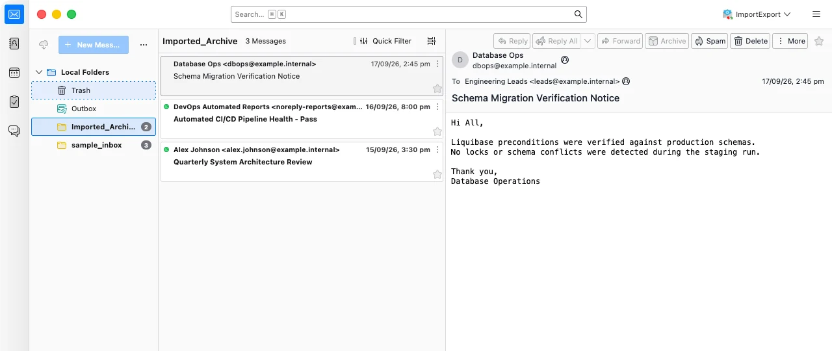Toggle the star in the message header
Viewport: 832px width, 351px height.
(x=819, y=41)
